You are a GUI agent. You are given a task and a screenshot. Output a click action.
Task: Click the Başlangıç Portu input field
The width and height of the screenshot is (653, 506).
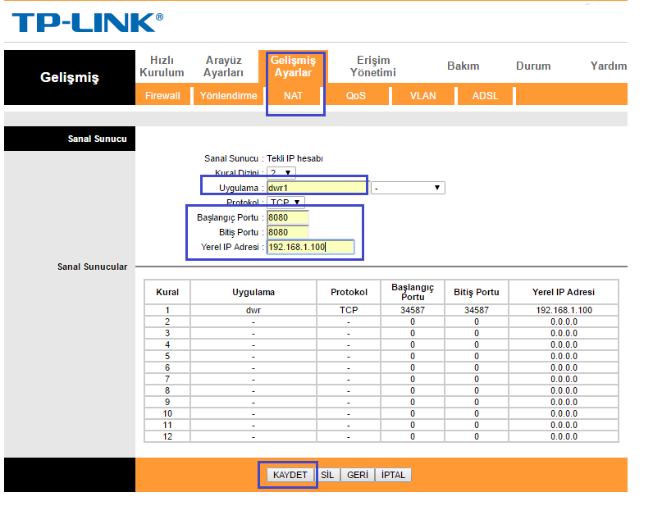pos(287,217)
